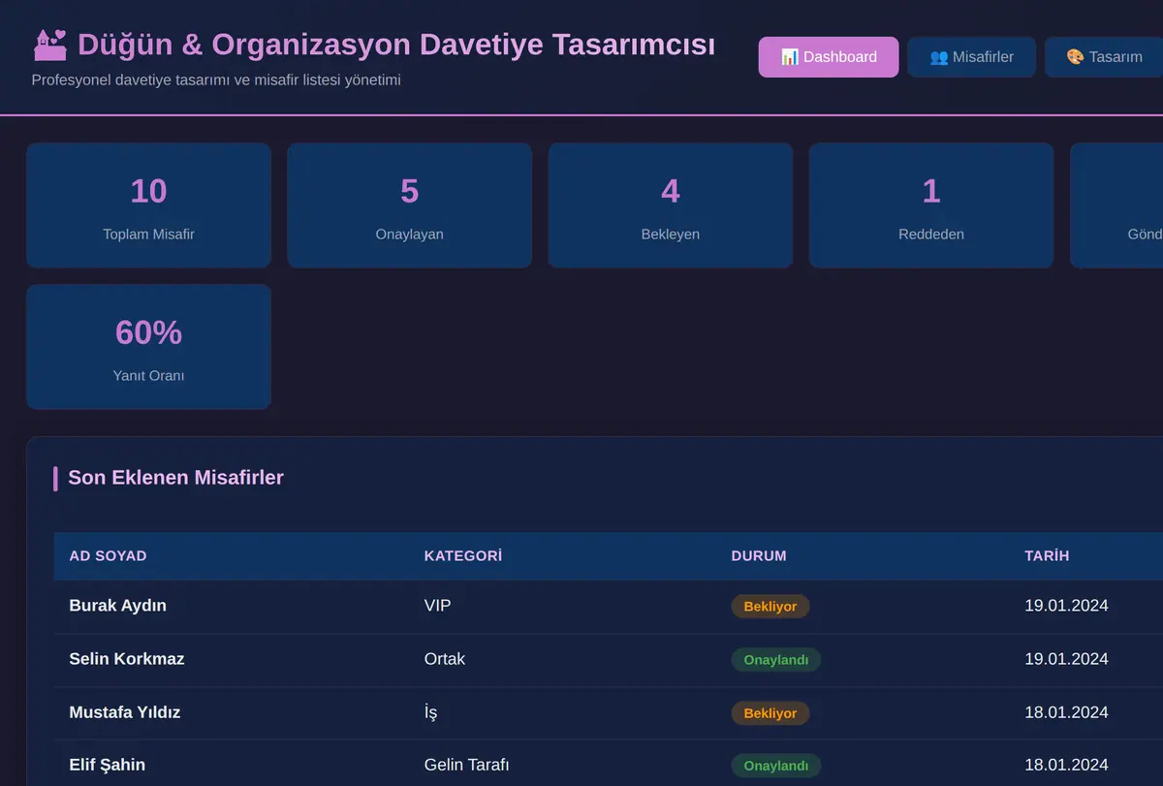Click the Gelin Tarafı category cell
Image resolution: width=1163 pixels, height=786 pixels.
[466, 765]
